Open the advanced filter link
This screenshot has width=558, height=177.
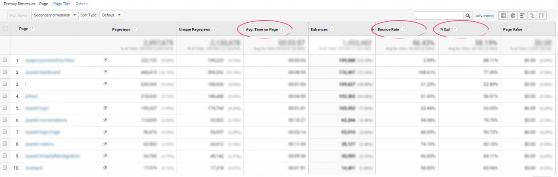tap(485, 16)
